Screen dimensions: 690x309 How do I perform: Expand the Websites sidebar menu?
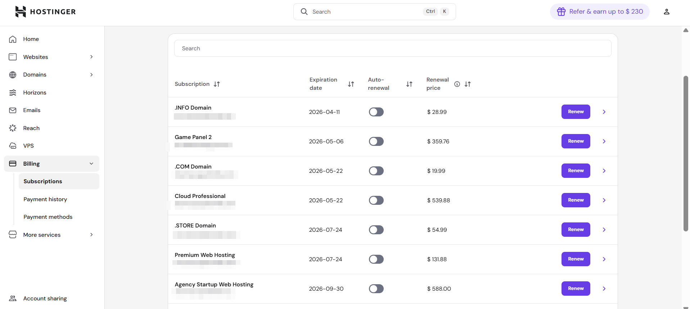tap(91, 57)
